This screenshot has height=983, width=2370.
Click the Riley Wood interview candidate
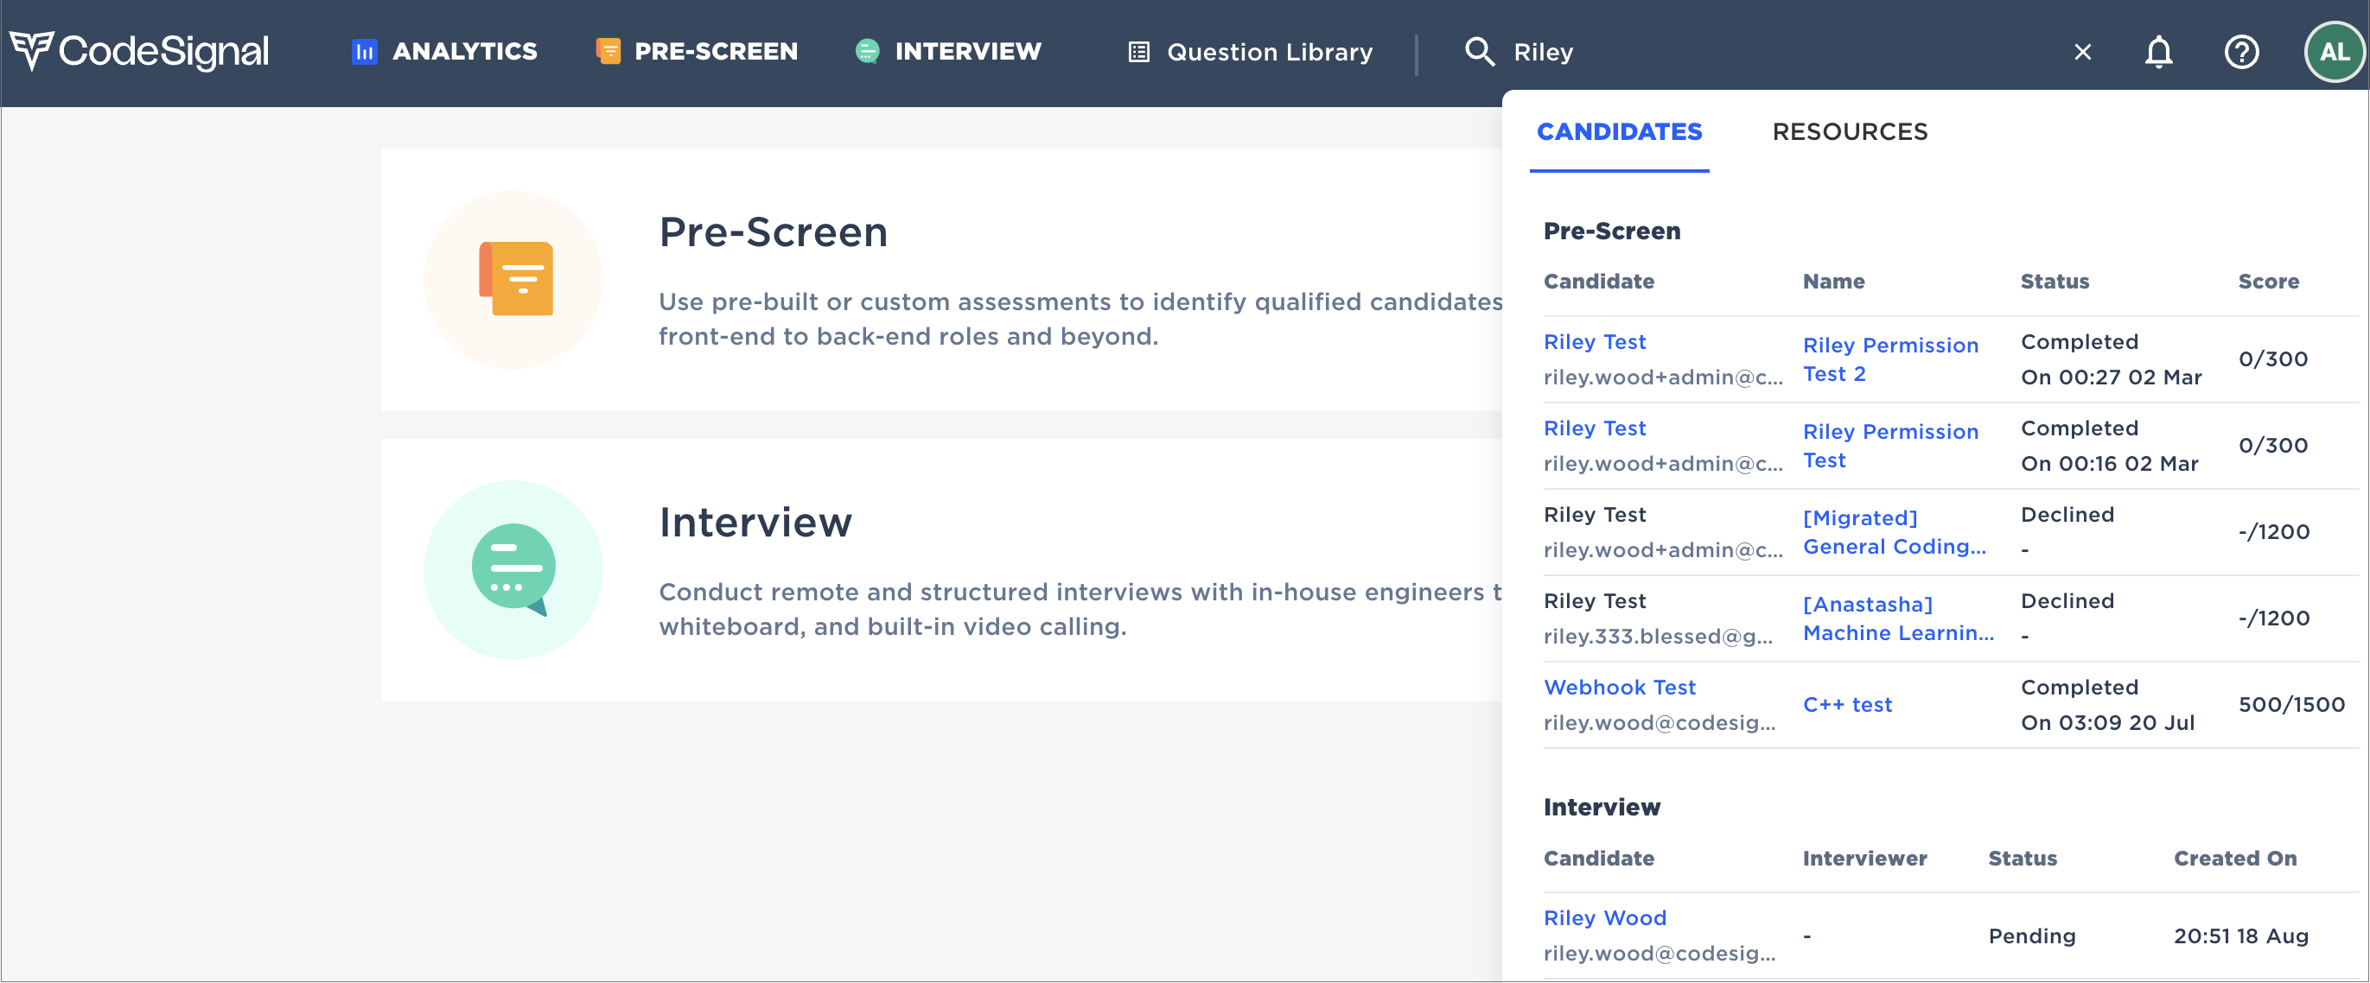1603,917
